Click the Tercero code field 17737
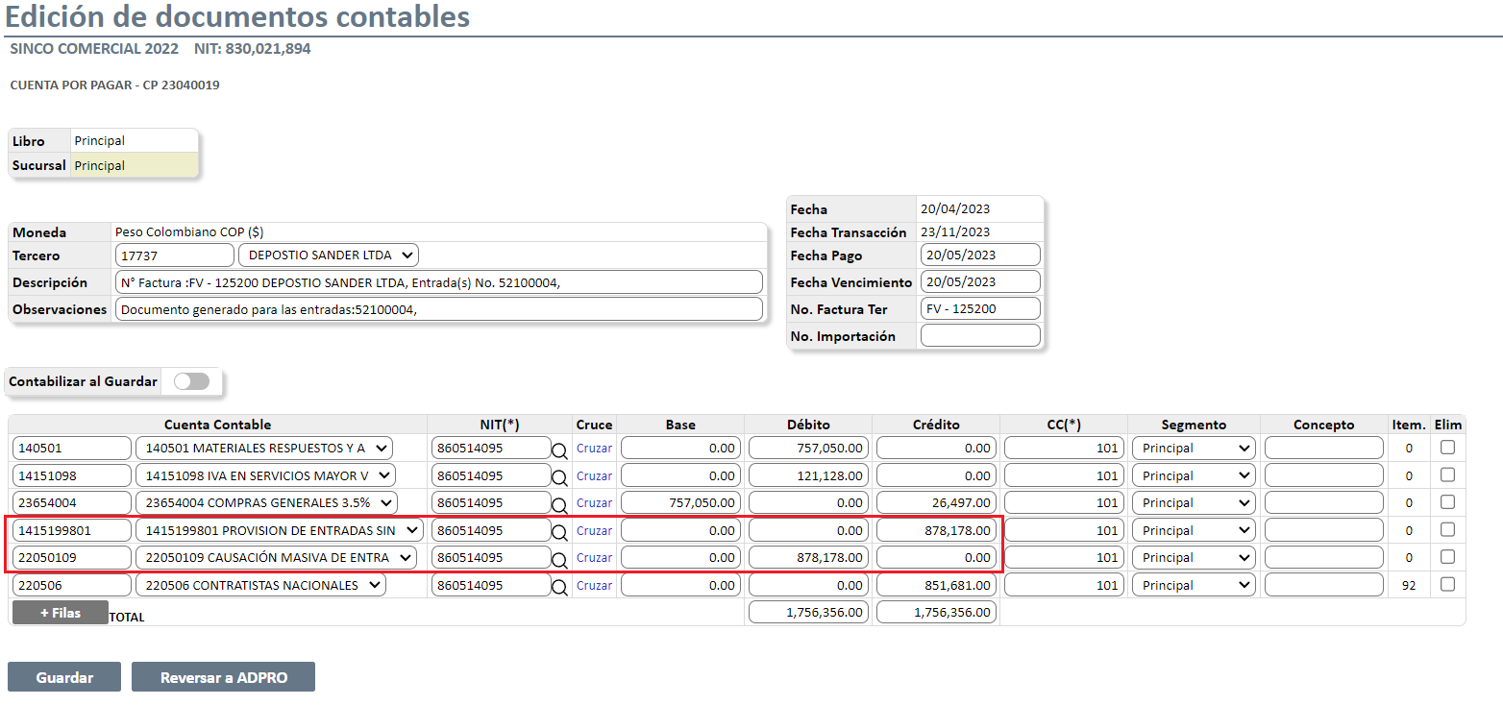Image resolution: width=1503 pixels, height=705 pixels. (x=174, y=255)
